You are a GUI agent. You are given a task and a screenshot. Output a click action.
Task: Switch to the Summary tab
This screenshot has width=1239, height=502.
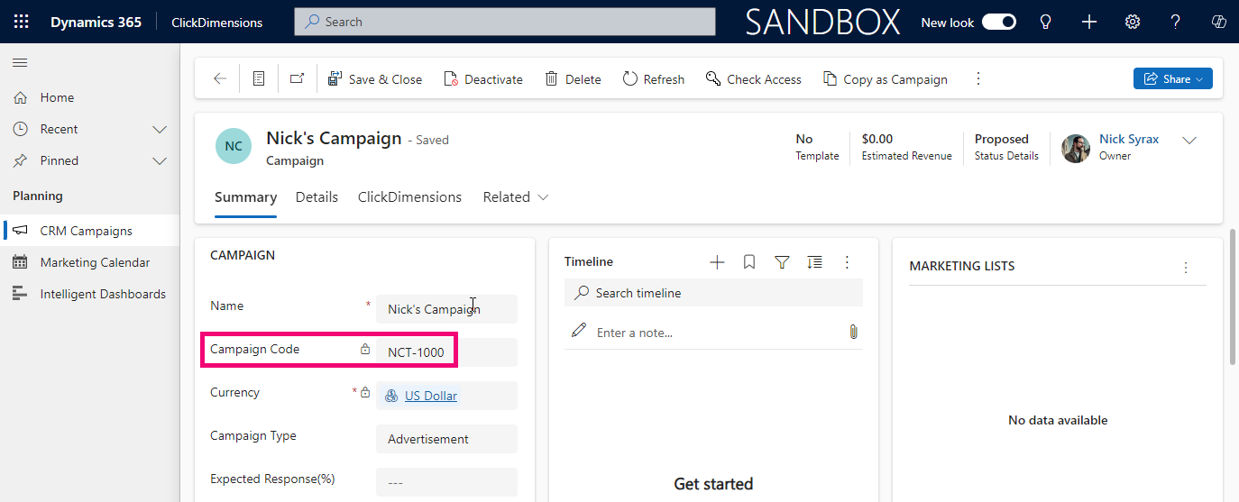tap(245, 197)
